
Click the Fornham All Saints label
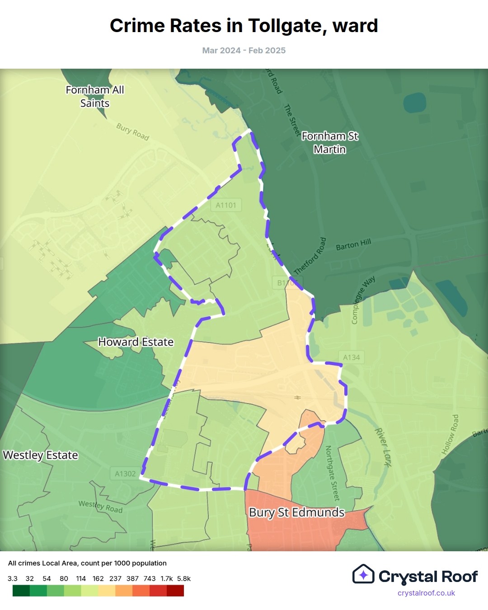[x=95, y=96]
